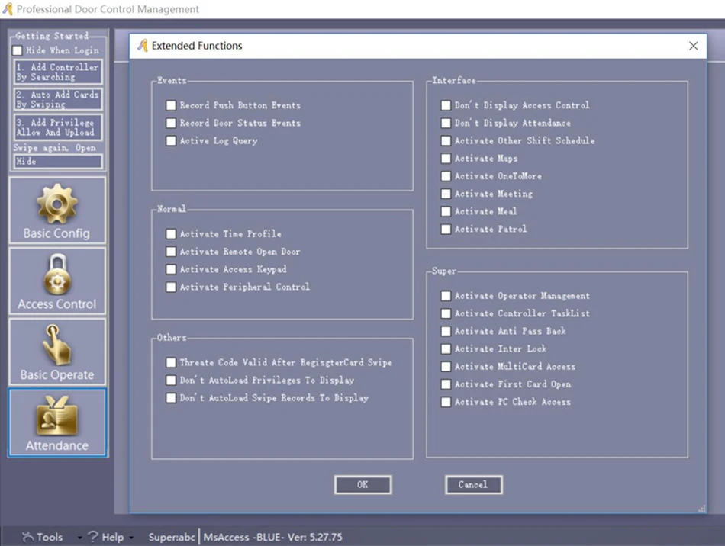Image resolution: width=725 pixels, height=546 pixels.
Task: Toggle Hide When Login checkbox
Action: point(17,50)
